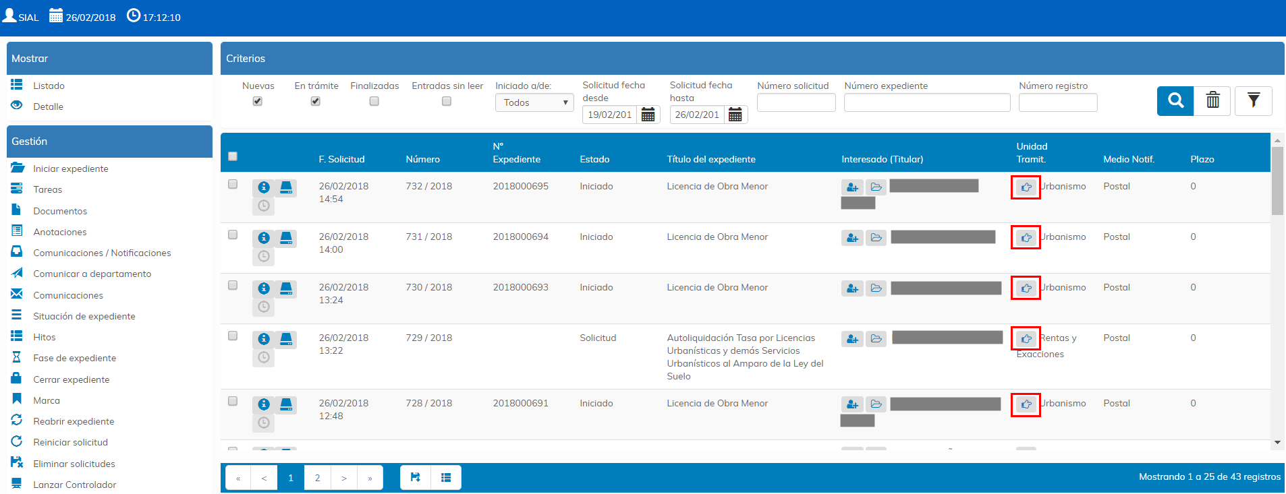Click the trash can clear criteria icon
1286x494 pixels.
pyautogui.click(x=1212, y=101)
